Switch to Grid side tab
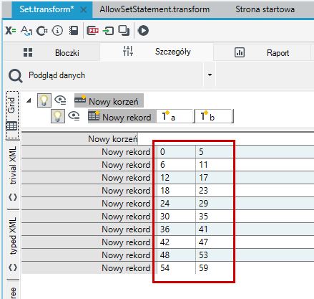The width and height of the screenshot is (314, 299). tap(12, 115)
